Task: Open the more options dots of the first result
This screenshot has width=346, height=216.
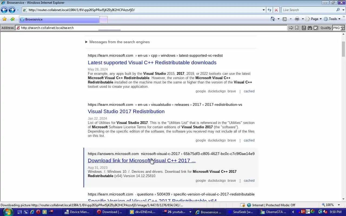Action: click(x=240, y=92)
